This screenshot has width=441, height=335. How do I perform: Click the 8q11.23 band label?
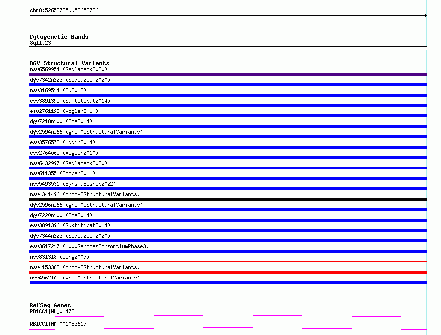click(x=40, y=43)
